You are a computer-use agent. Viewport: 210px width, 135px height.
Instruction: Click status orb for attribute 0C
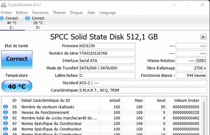coord(6,118)
